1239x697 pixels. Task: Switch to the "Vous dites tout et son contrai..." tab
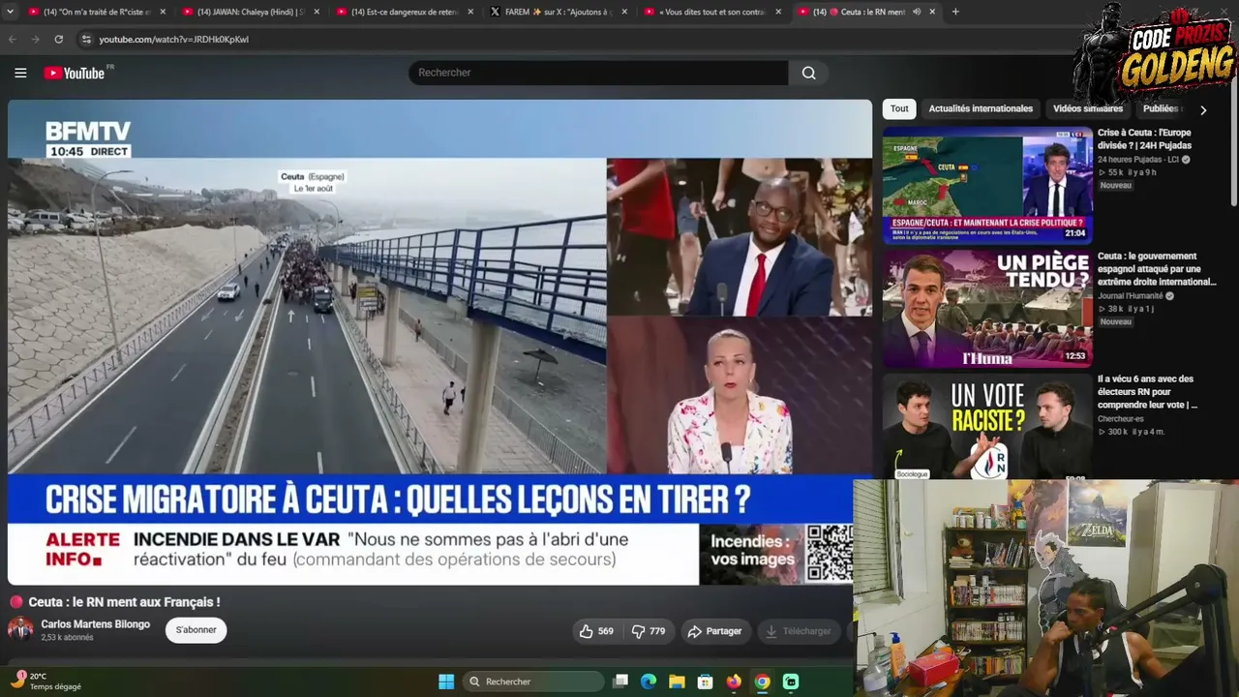[x=712, y=12]
